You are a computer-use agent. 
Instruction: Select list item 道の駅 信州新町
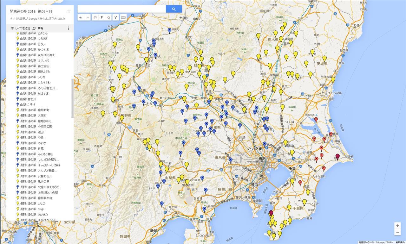tap(35, 110)
